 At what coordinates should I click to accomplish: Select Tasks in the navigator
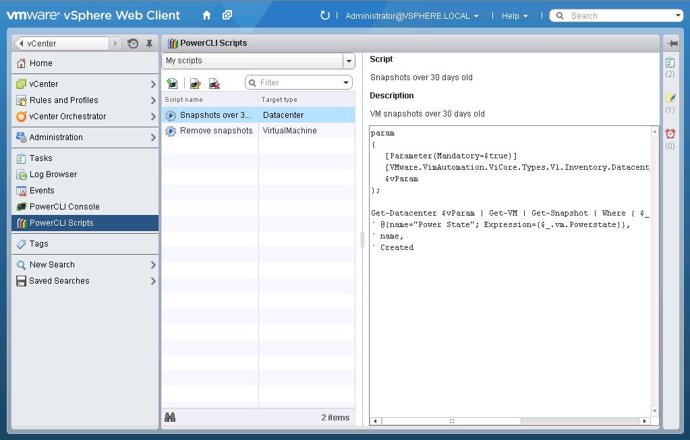click(x=85, y=158)
